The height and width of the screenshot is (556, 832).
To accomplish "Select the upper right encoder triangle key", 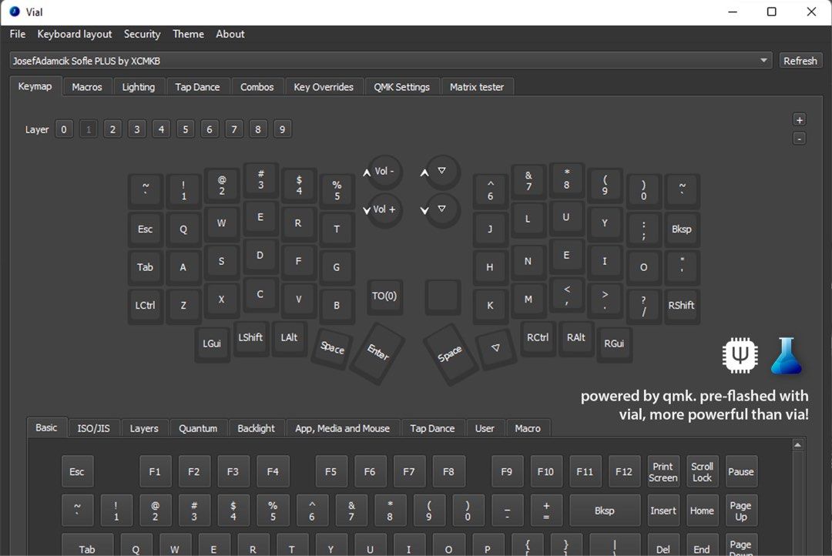I will (441, 172).
